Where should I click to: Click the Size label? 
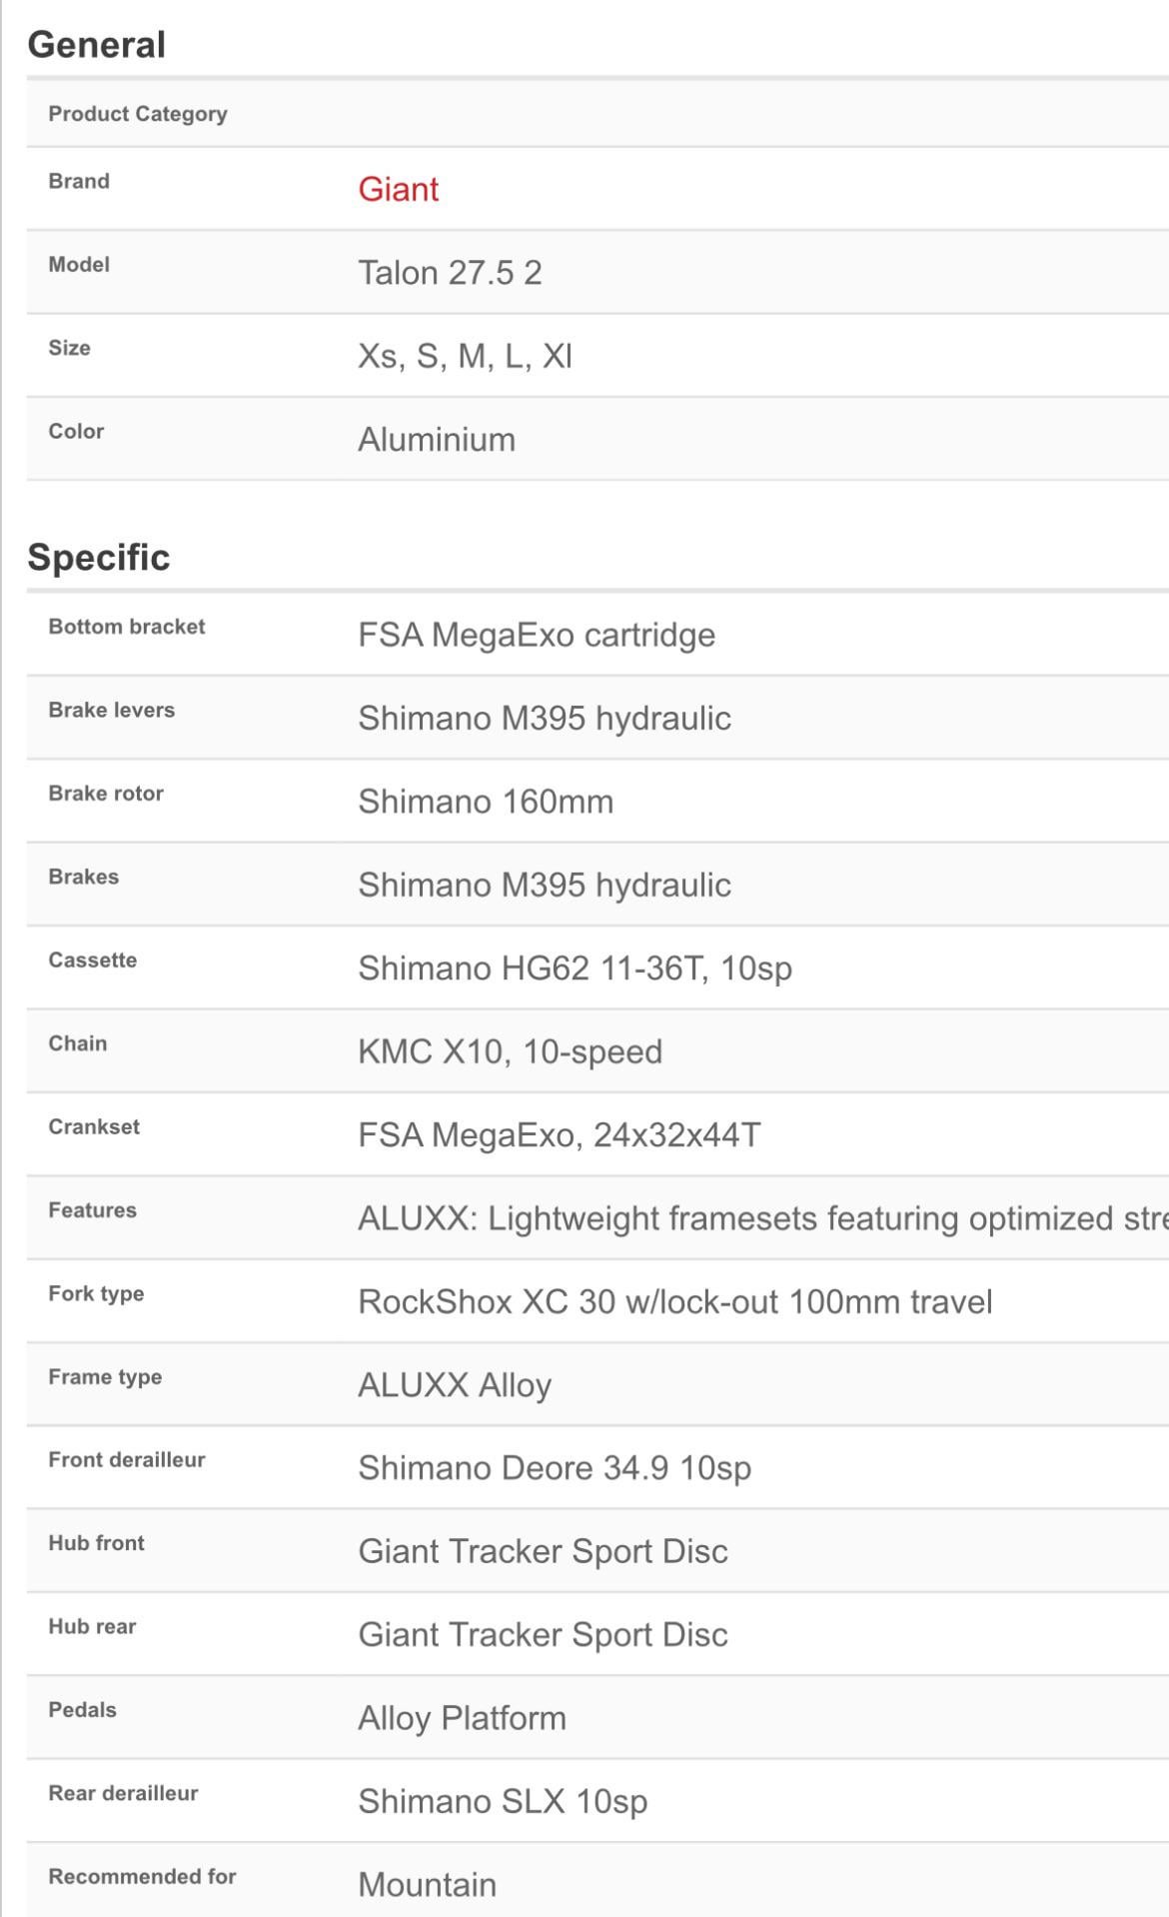[x=69, y=348]
